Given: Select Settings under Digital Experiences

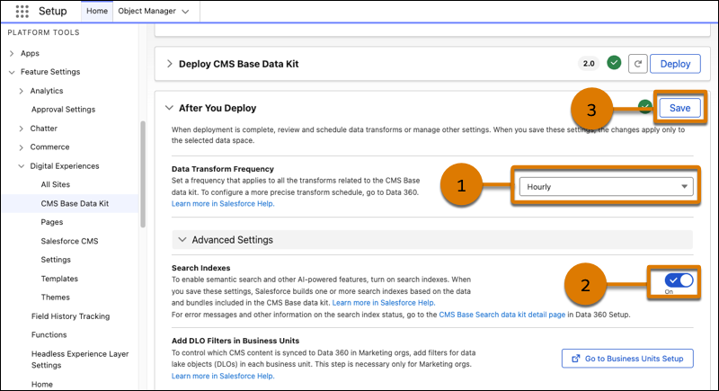Looking at the screenshot, I should (56, 260).
